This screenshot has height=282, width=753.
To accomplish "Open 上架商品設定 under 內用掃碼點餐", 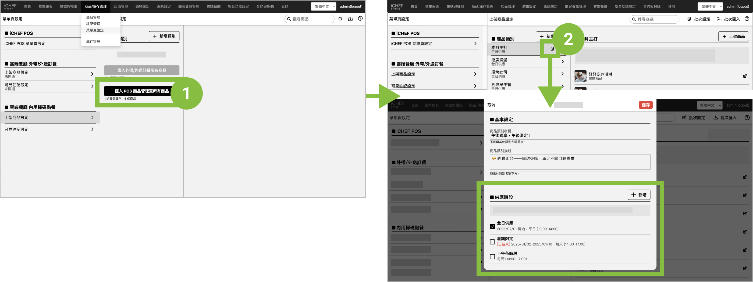I will point(50,117).
